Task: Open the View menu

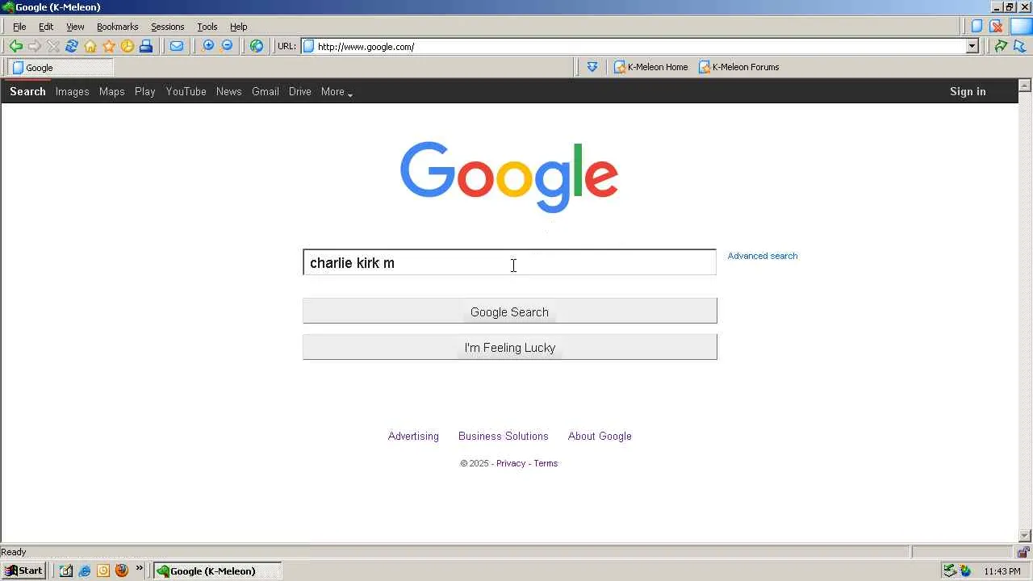Action: tap(75, 27)
